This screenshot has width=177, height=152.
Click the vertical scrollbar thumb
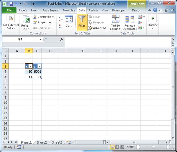(173, 87)
